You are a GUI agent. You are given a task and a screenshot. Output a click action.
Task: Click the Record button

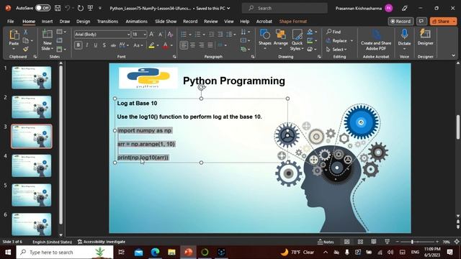400,21
